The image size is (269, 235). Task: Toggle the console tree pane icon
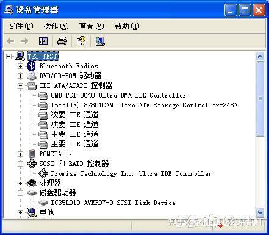point(43,41)
